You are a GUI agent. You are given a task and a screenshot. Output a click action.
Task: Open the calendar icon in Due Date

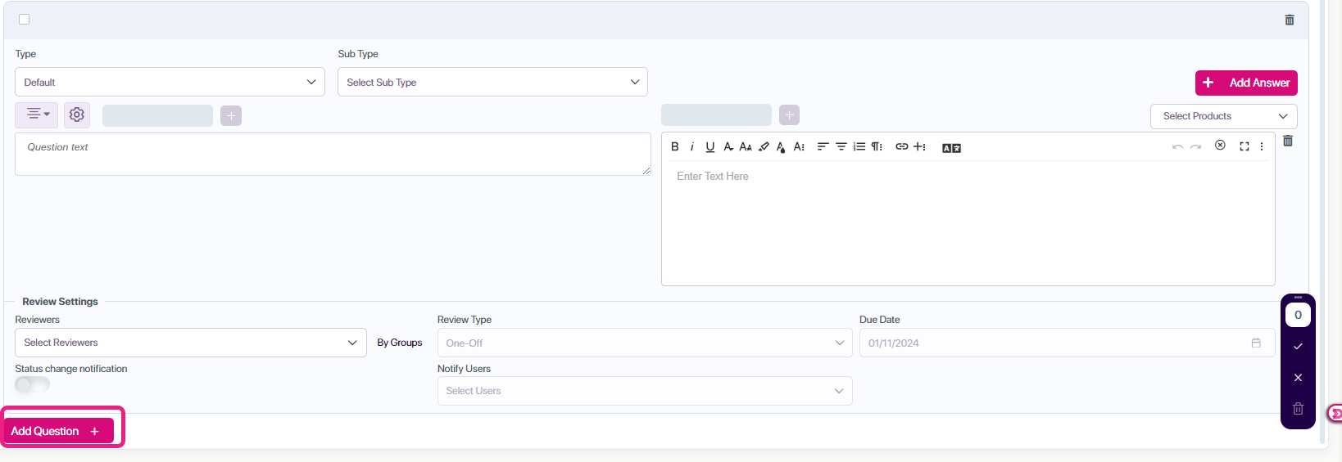click(x=1256, y=343)
